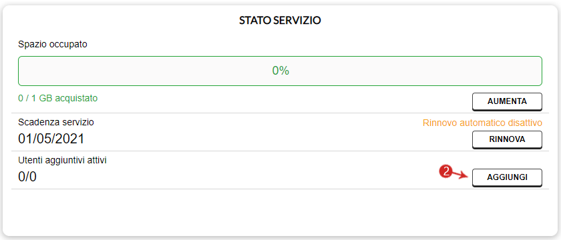Screen dimensions: 561x240
Task: Click the AUMENTA button
Action: click(x=507, y=102)
